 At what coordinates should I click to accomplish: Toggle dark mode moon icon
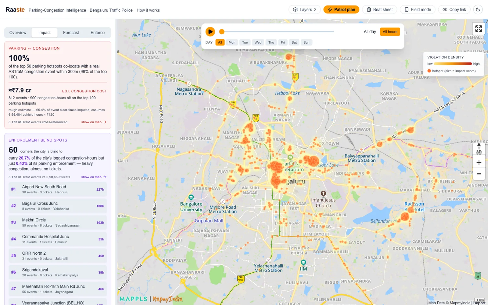click(x=478, y=9)
